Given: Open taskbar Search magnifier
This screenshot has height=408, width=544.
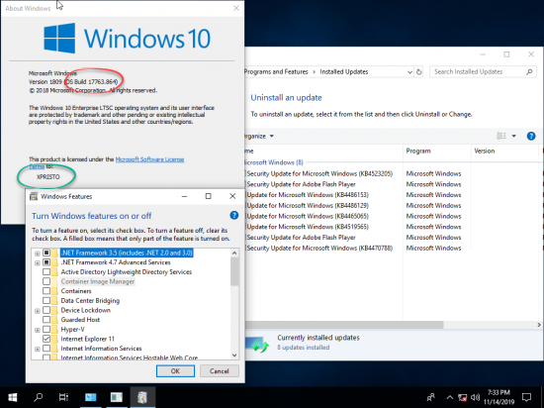Looking at the screenshot, I should coord(39,397).
